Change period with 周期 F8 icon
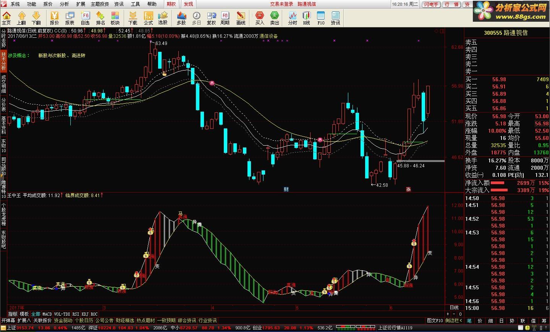Screen dimensions: 550x332 [225, 18]
